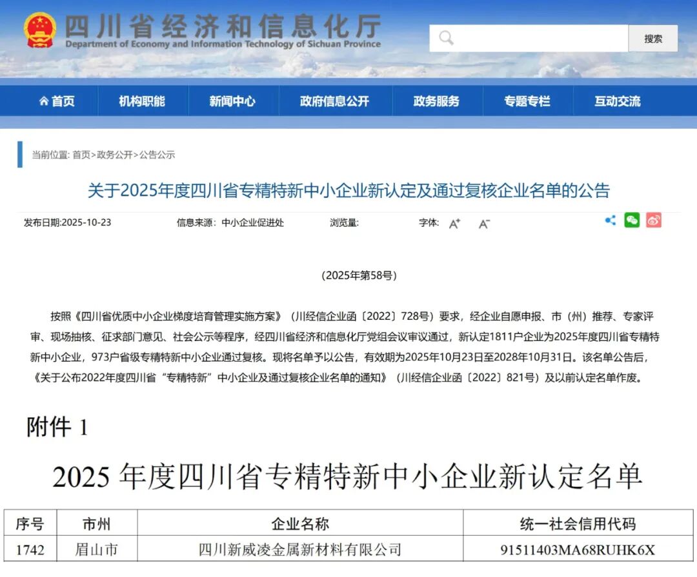Open sharing with the Weibo icon
Screen dimensions: 697x577
point(654,220)
